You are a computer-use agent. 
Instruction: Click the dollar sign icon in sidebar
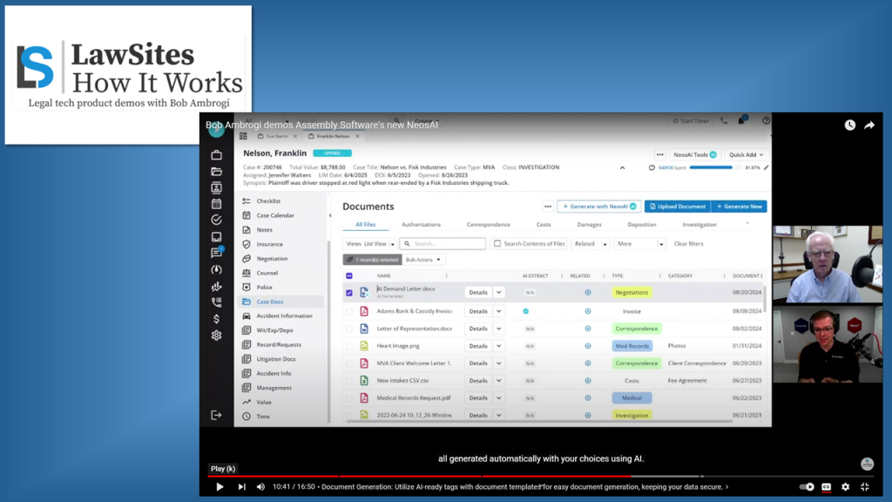pyautogui.click(x=217, y=319)
